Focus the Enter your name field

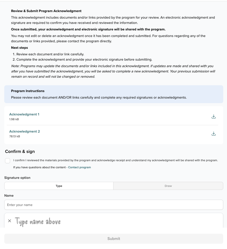[x=114, y=205]
